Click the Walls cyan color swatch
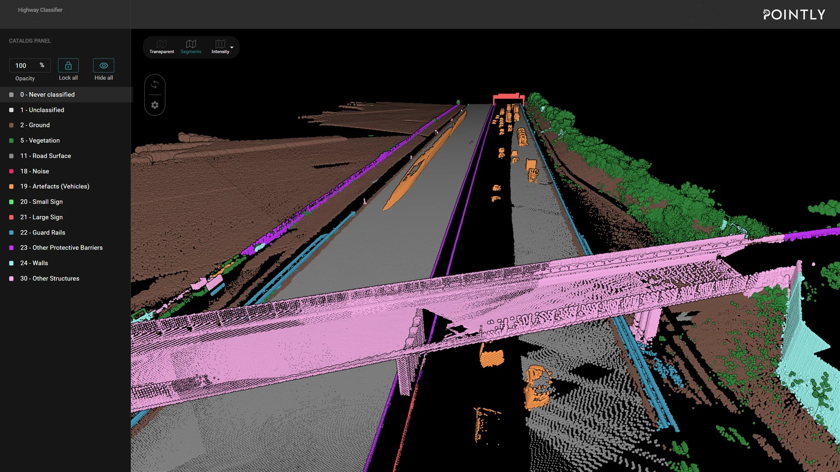This screenshot has height=472, width=840. [x=12, y=263]
